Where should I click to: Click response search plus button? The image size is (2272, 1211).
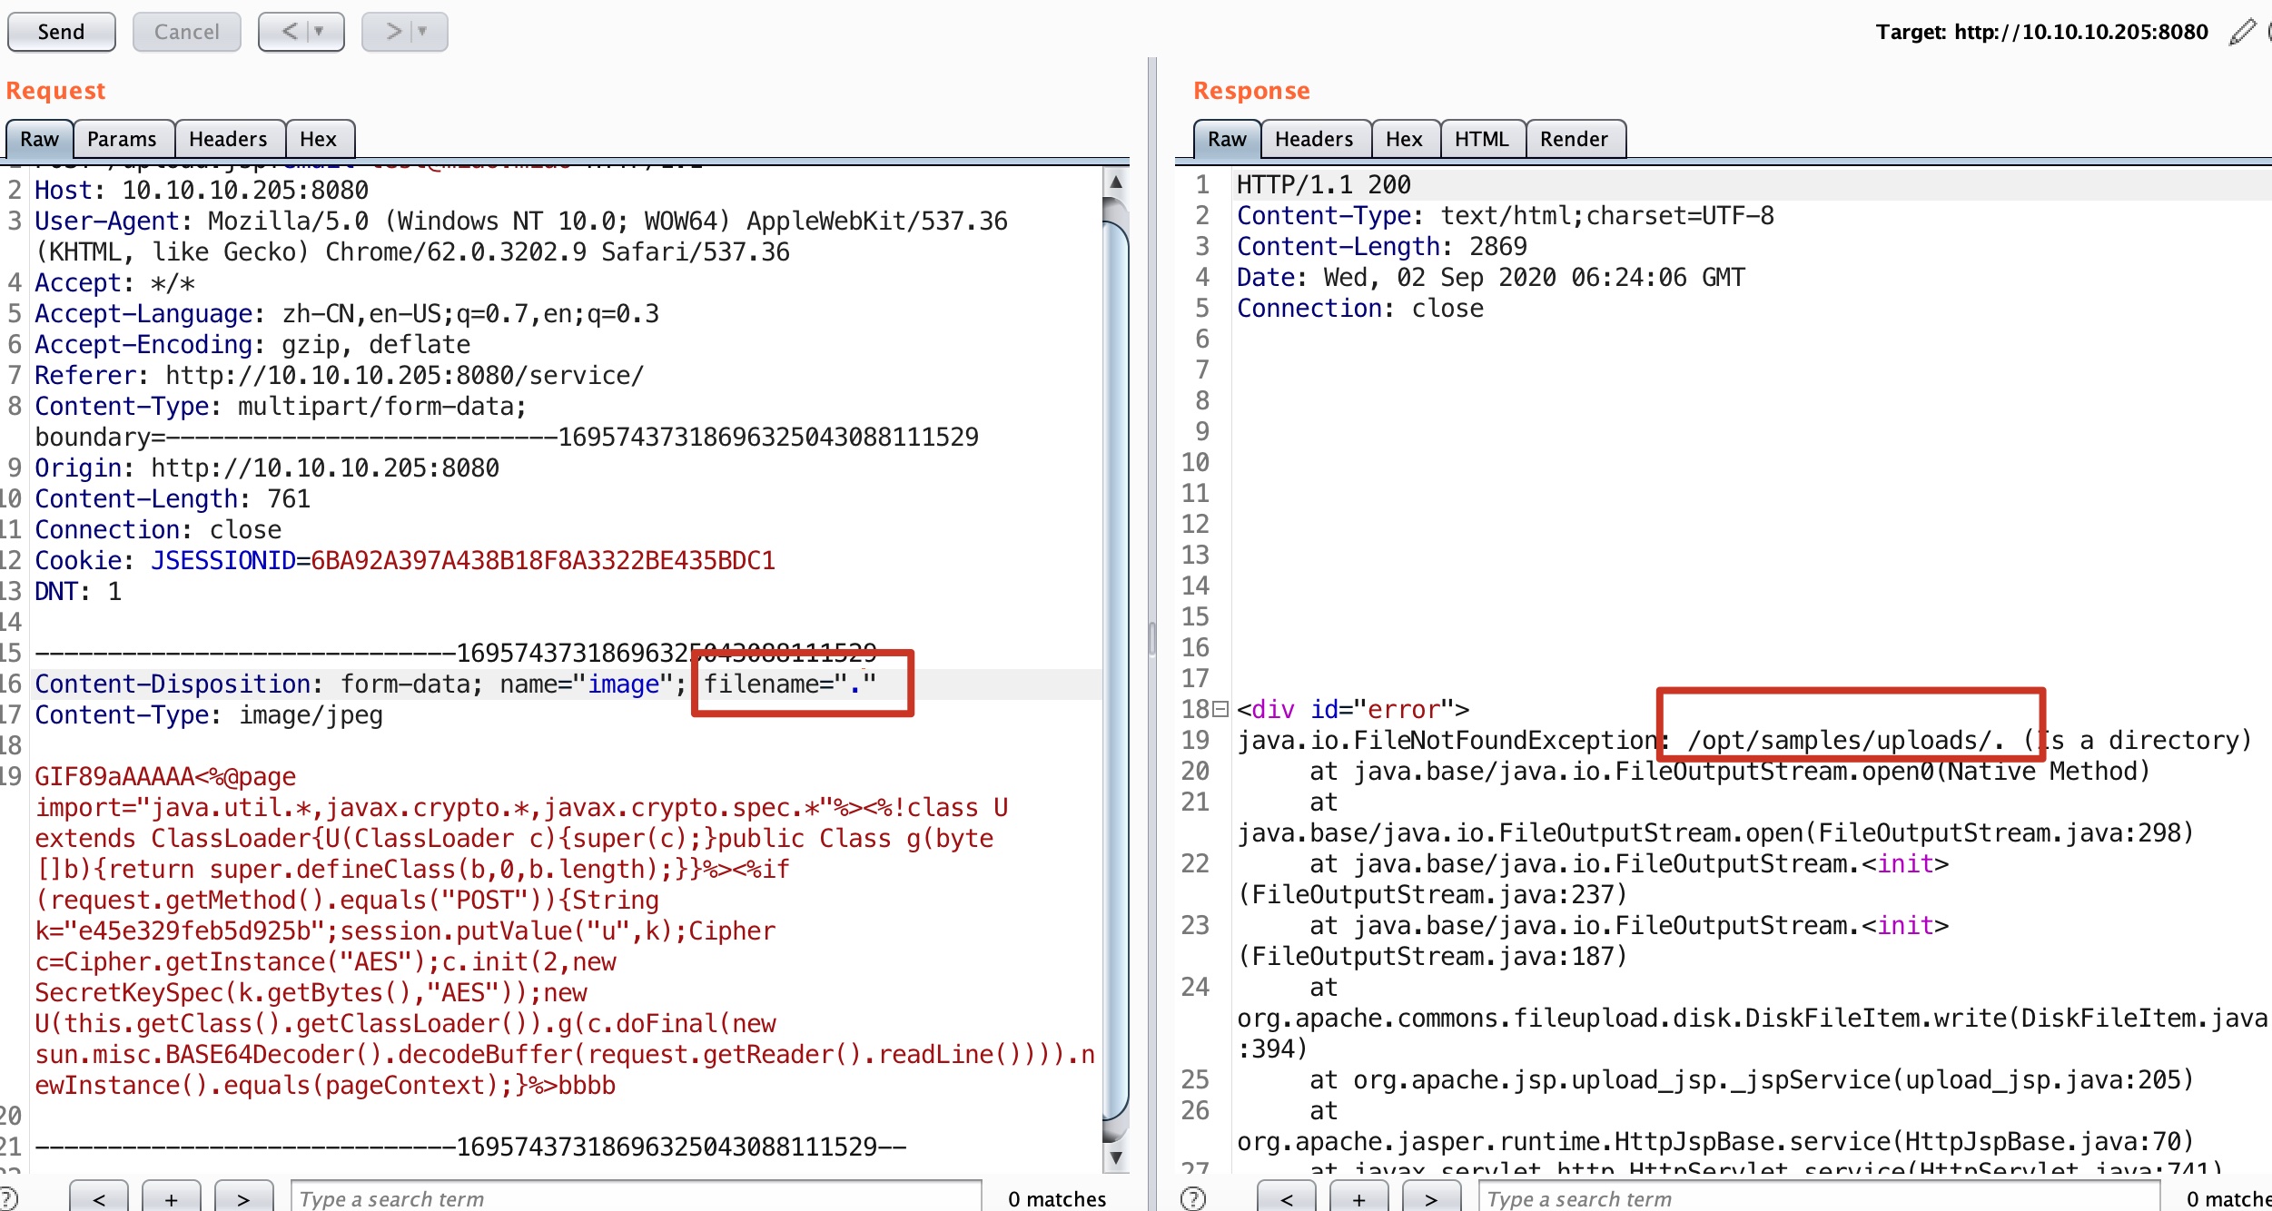(x=1358, y=1198)
